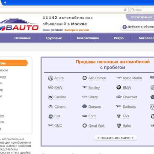The height and width of the screenshot is (154, 154).
Task: Open the Ford brand link
Action: pos(92,116)
